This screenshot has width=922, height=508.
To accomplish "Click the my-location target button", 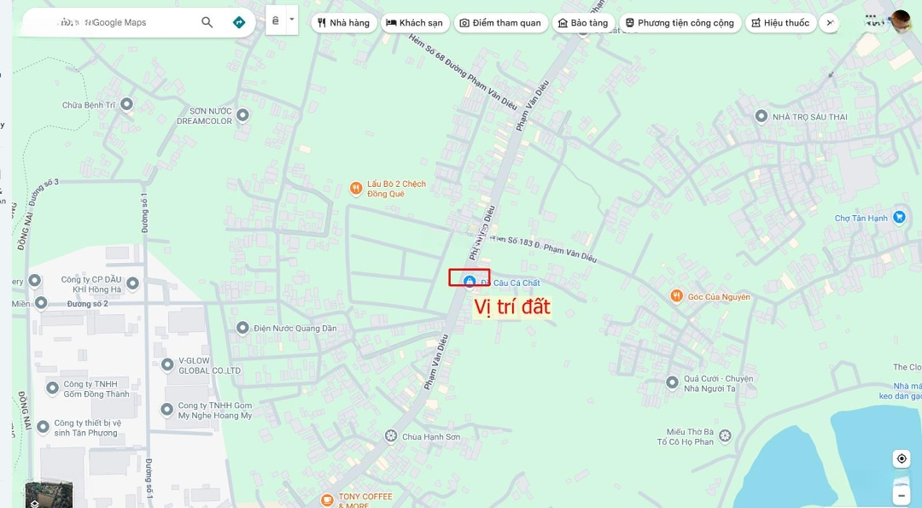I will pos(902,458).
